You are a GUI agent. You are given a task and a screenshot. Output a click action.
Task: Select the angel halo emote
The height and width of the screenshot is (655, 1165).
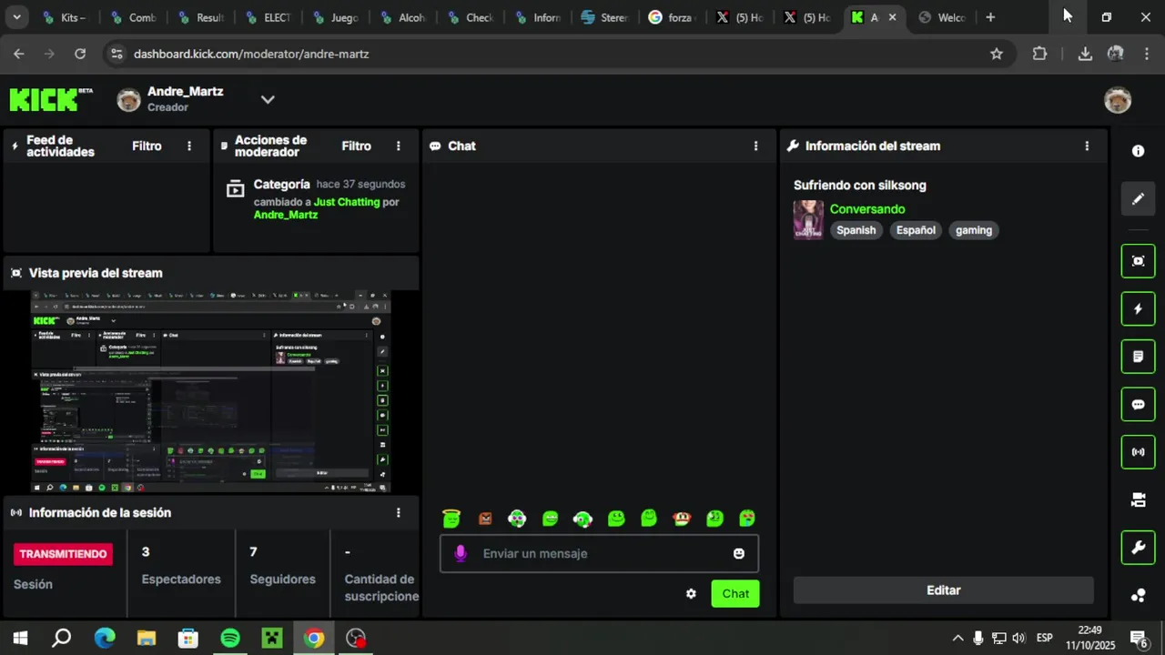[451, 519]
